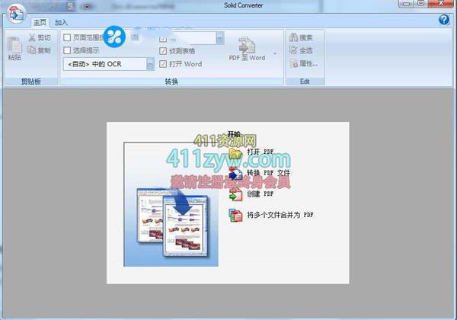Click the Solid Converter application orb button
The image size is (457, 320).
pyautogui.click(x=15, y=13)
